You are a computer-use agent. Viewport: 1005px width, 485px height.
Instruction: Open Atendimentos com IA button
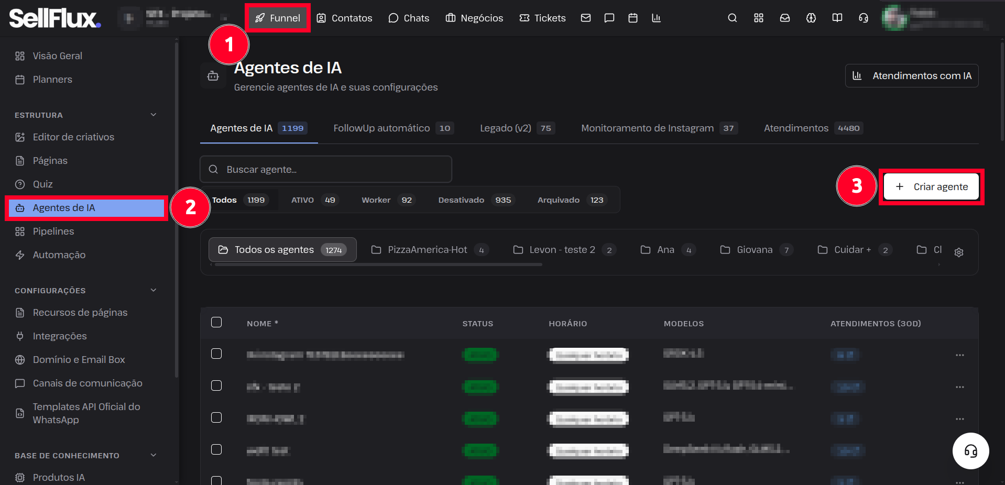[x=912, y=76]
